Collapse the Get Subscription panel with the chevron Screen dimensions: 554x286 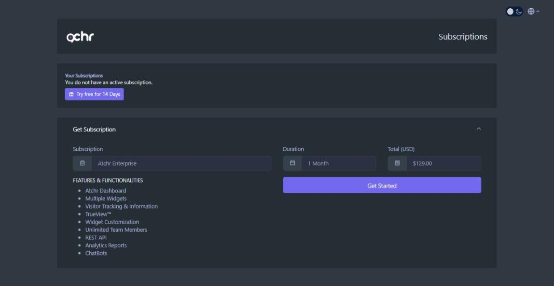tap(479, 129)
